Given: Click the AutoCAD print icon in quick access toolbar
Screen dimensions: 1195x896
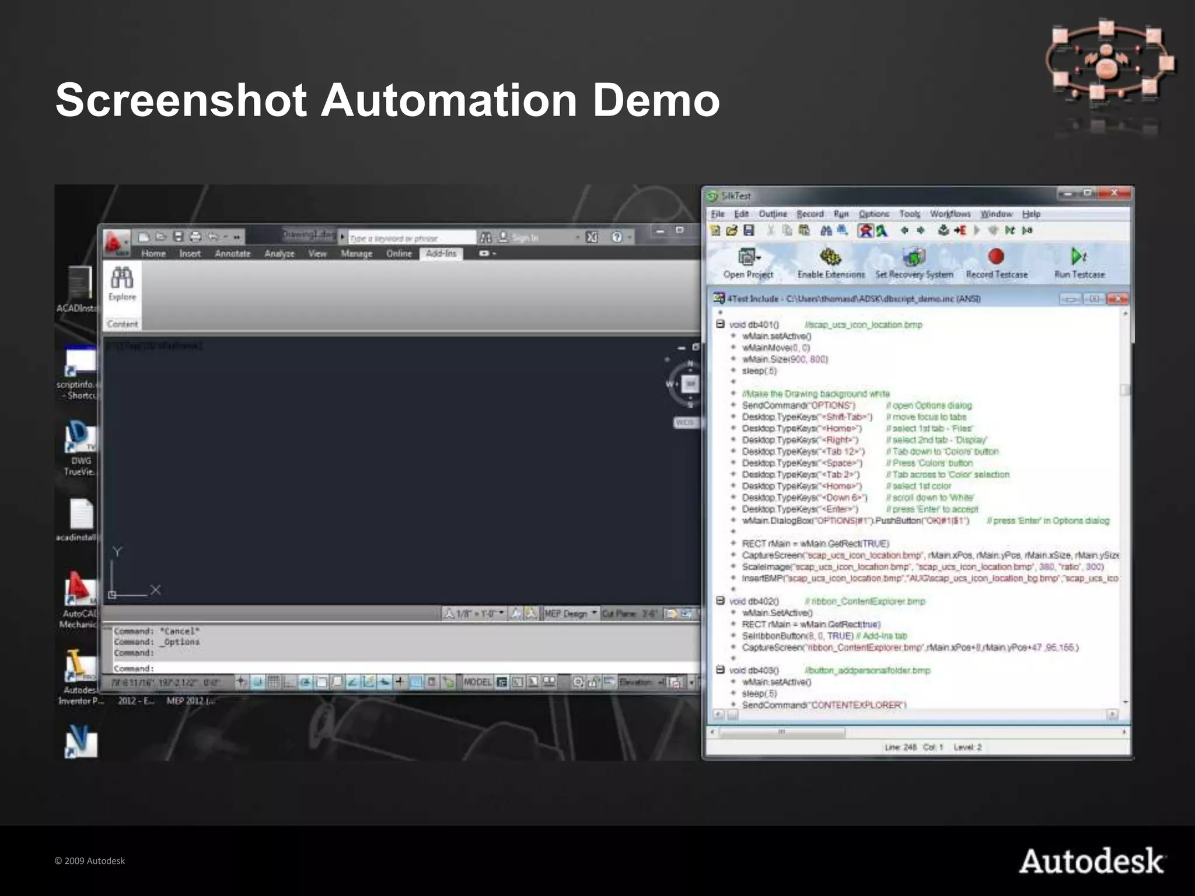Looking at the screenshot, I should pos(195,237).
